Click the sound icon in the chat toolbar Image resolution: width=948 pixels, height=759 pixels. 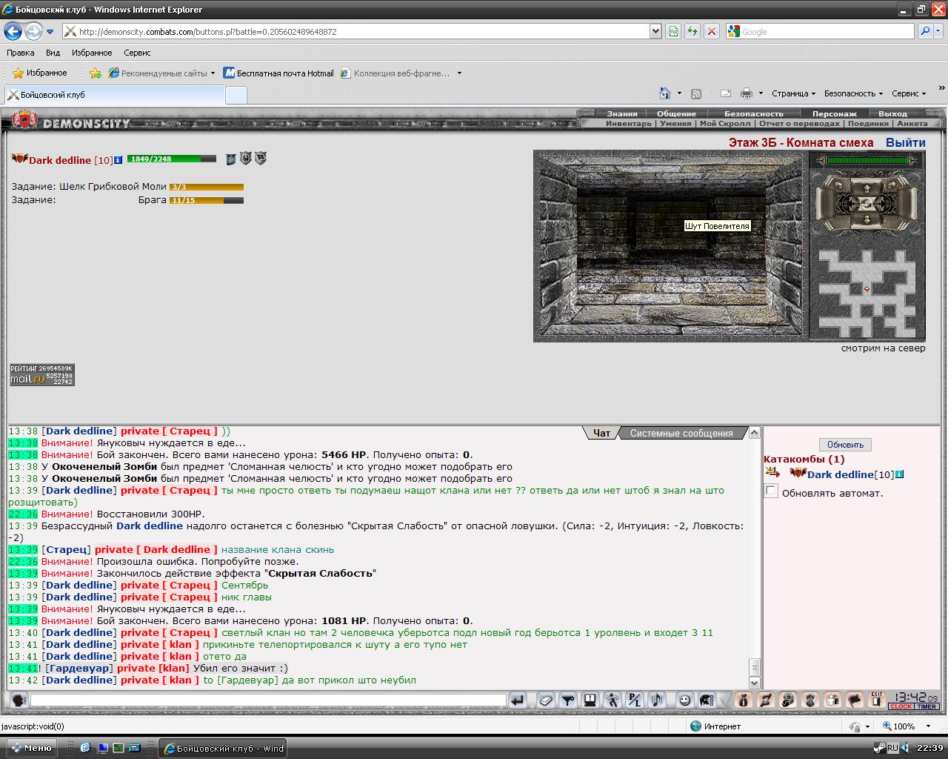pos(656,700)
